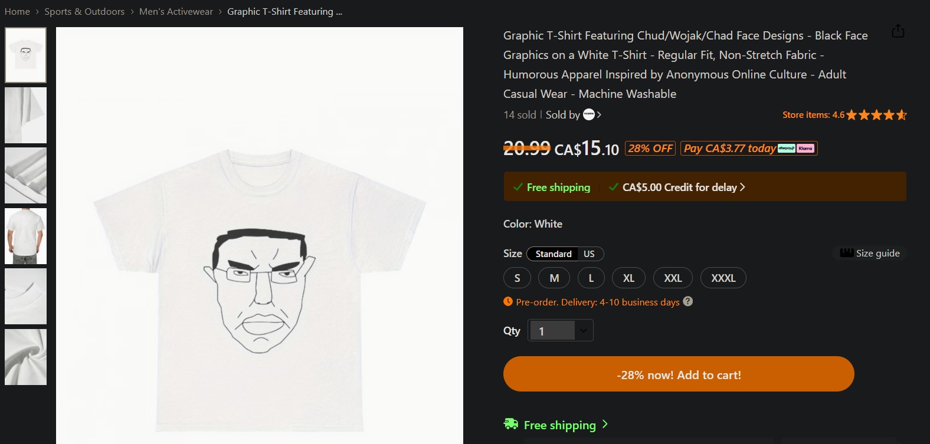Switch size system to Standard
This screenshot has width=930, height=444.
(x=553, y=254)
